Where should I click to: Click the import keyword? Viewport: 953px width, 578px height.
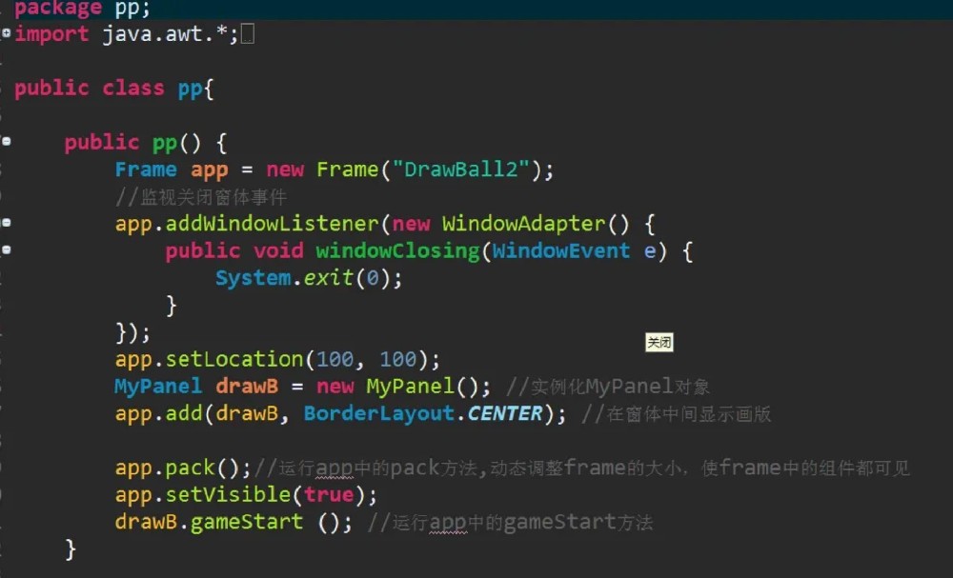[x=51, y=34]
